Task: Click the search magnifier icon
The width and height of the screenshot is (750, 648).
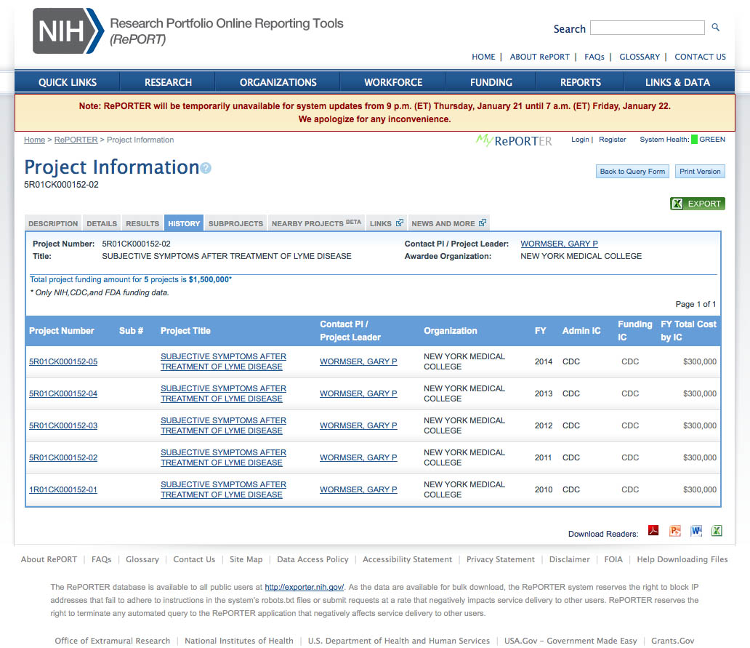Action: coord(715,28)
